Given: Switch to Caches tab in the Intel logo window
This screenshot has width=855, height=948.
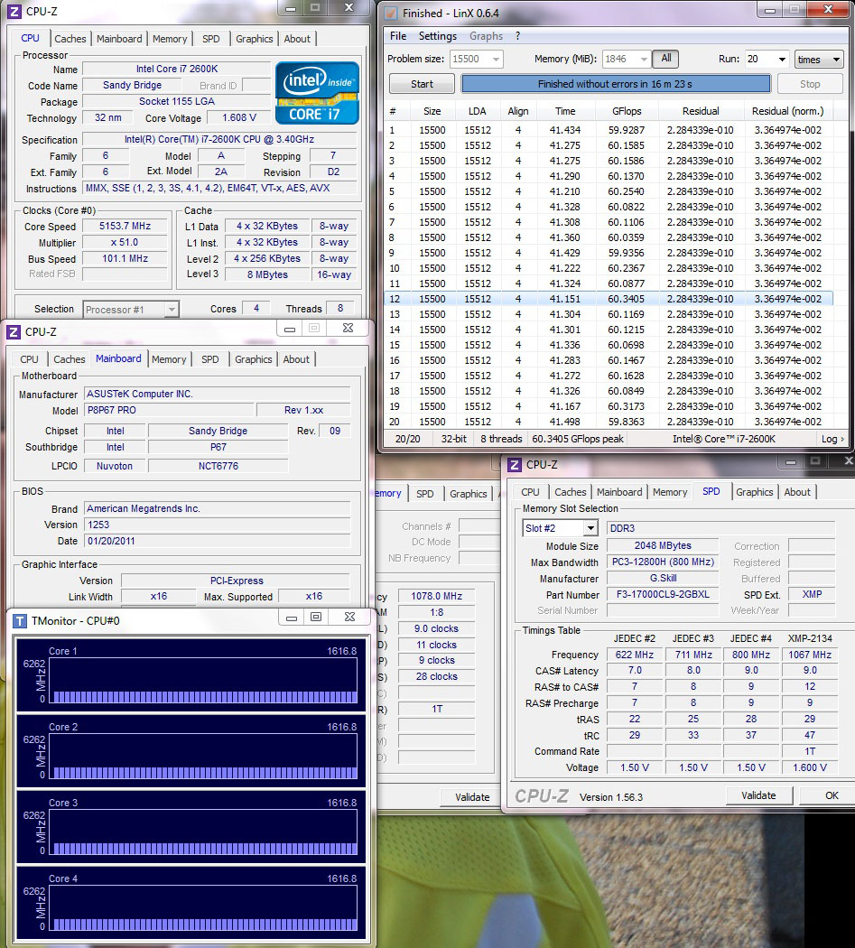Looking at the screenshot, I should [70, 39].
